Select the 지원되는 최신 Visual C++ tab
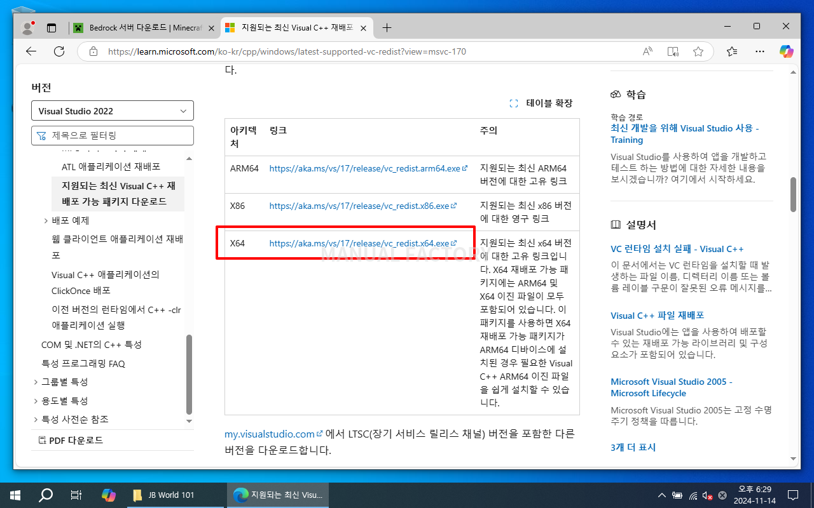Screen dimensions: 814x508 point(297,28)
